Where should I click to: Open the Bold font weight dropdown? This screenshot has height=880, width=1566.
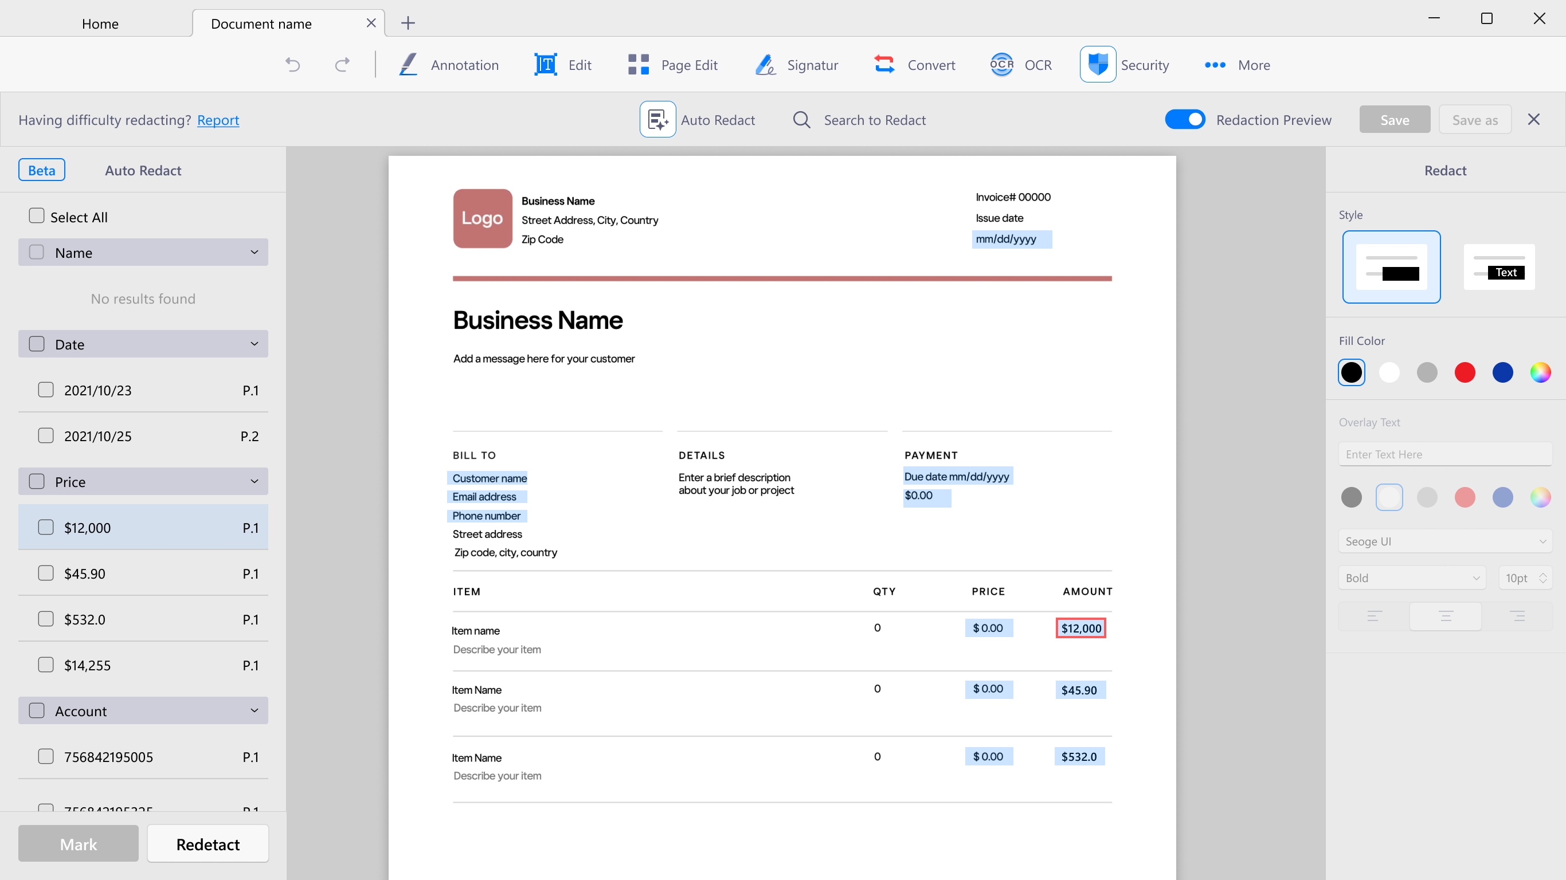coord(1412,577)
